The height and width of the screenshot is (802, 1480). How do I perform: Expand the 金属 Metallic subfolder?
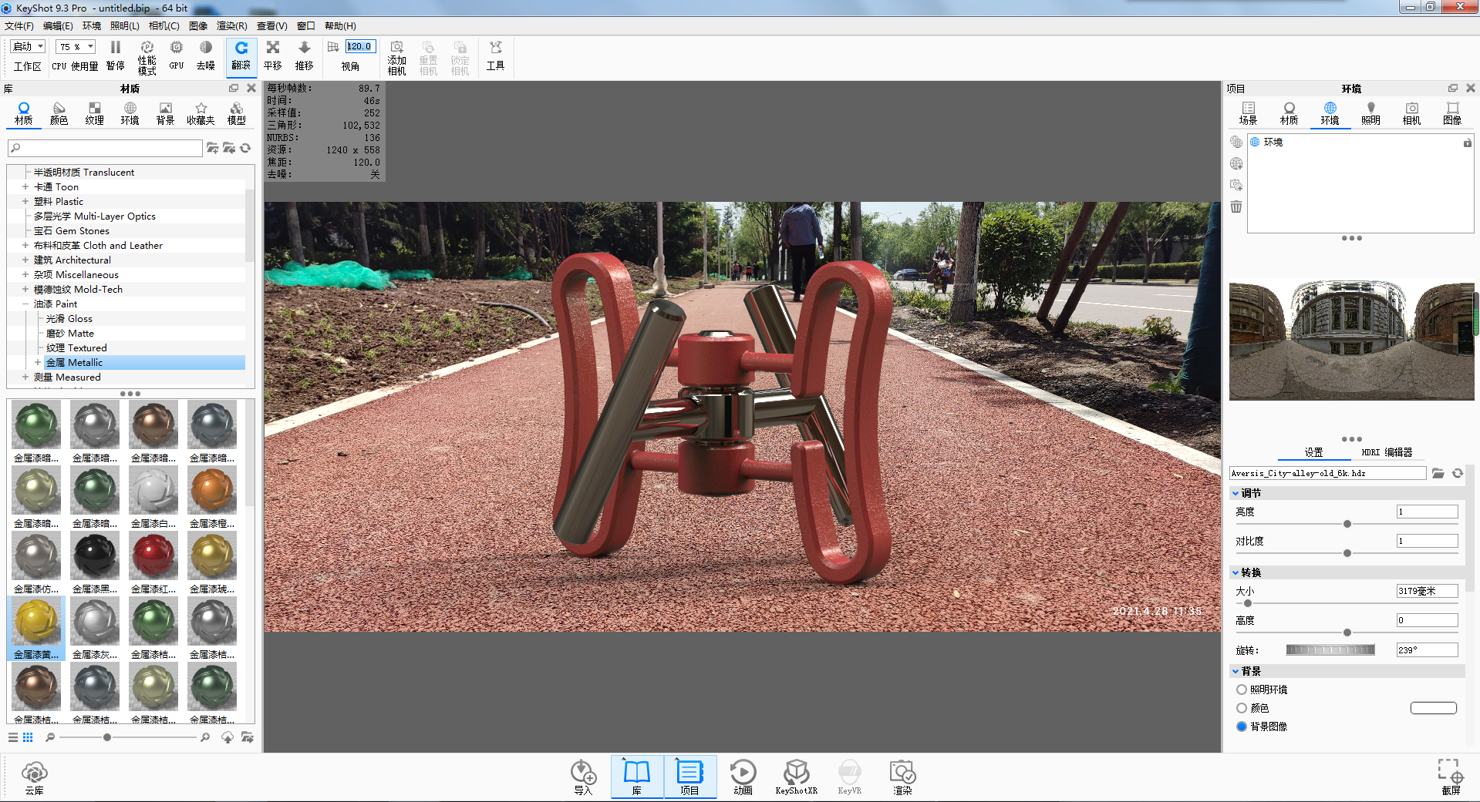coord(38,363)
